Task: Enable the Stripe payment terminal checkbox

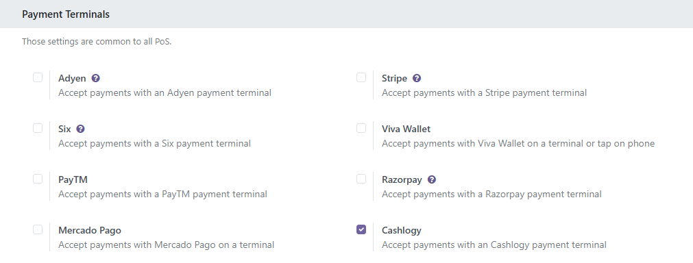Action: [x=361, y=77]
